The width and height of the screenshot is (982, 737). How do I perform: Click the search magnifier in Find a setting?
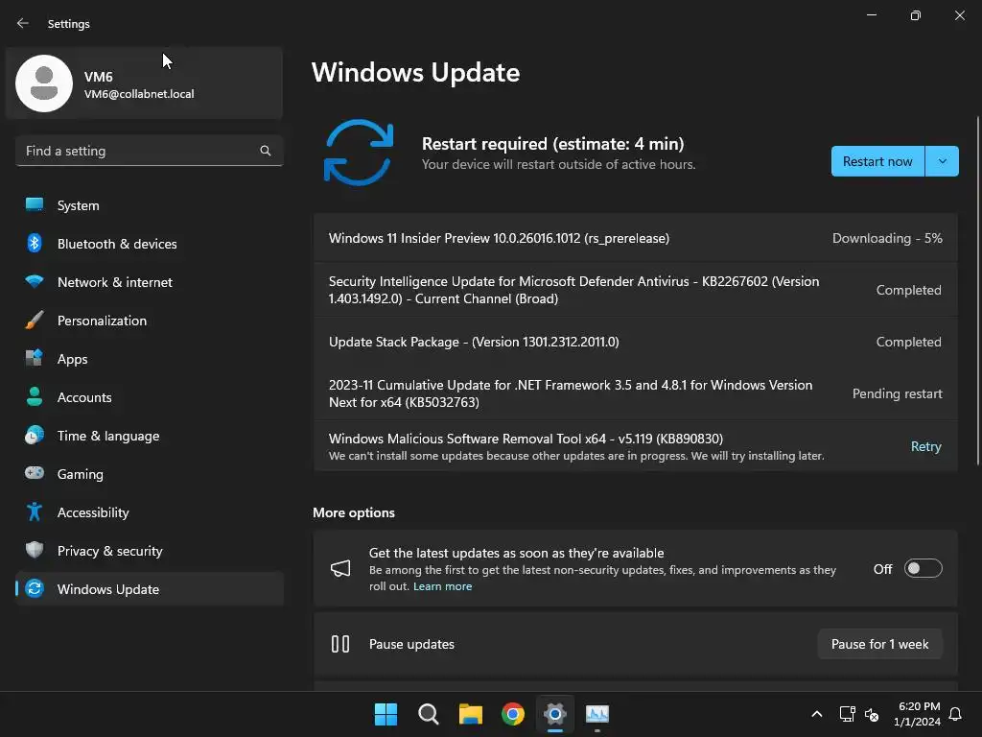[x=266, y=151]
